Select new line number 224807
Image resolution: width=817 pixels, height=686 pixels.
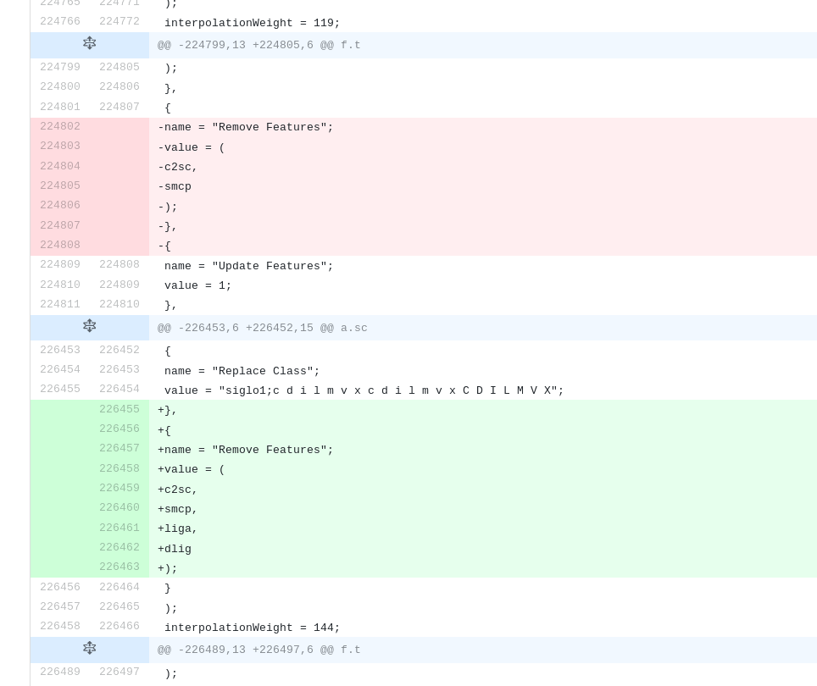[119, 107]
